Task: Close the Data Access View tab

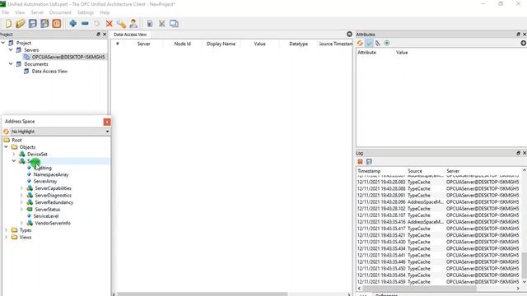Action: [349, 35]
